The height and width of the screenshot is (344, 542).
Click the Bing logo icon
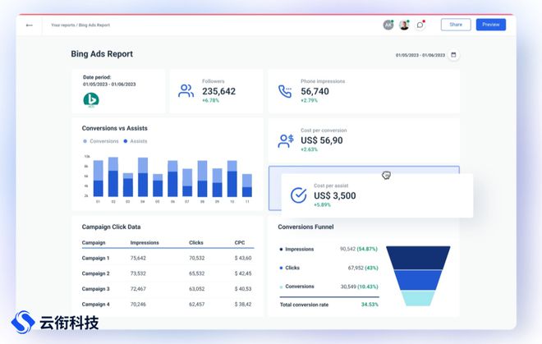90,100
